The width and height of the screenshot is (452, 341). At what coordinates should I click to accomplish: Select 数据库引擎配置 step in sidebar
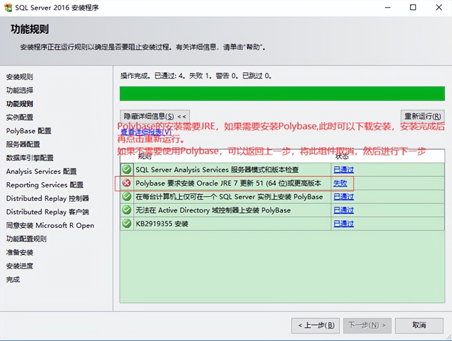[30, 158]
